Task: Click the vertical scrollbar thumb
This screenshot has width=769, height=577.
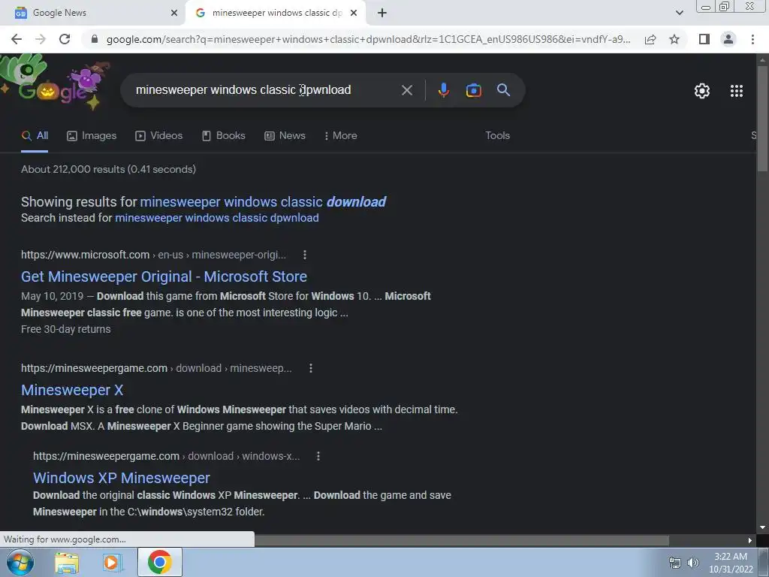Action: tap(762, 118)
